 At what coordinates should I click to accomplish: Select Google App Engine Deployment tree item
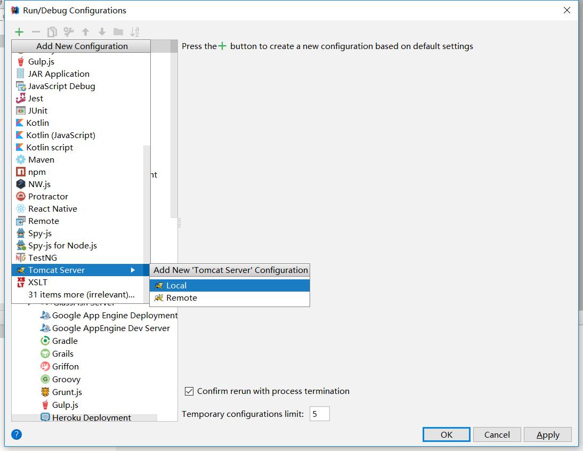(109, 315)
